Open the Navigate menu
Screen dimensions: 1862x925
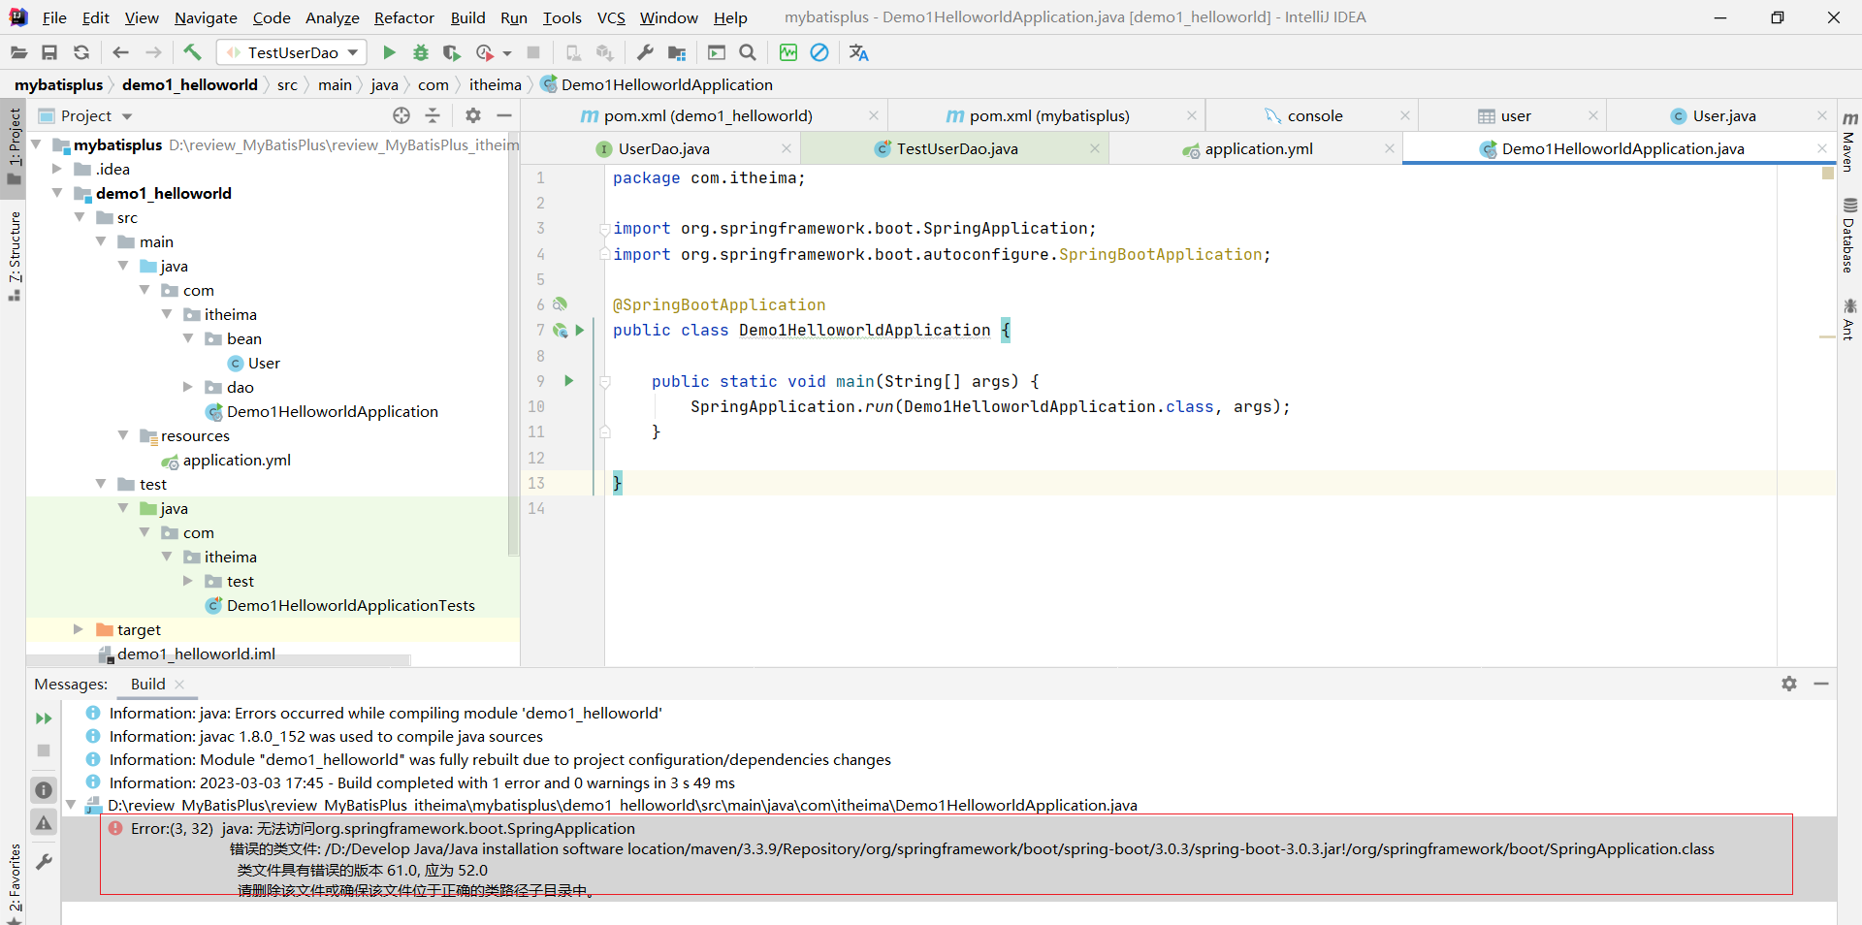tap(206, 17)
